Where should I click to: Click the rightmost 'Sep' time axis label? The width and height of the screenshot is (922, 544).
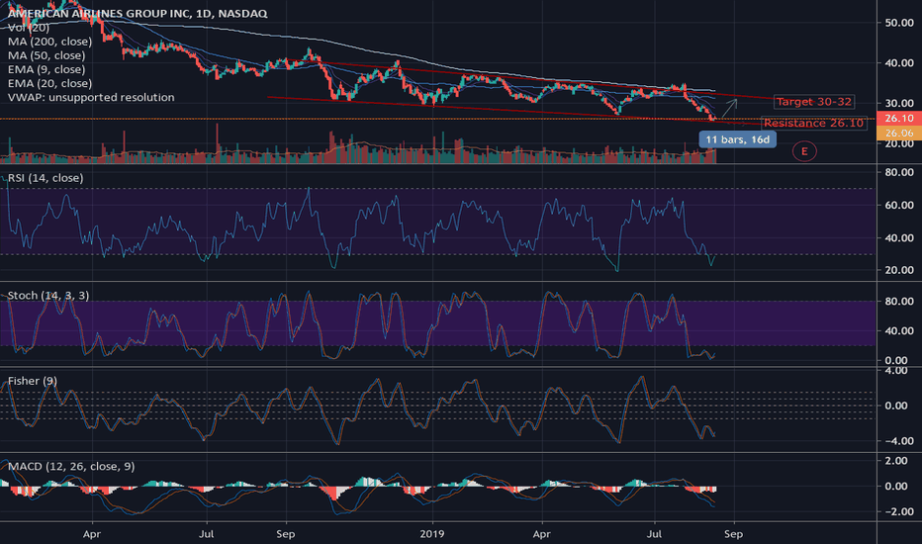[733, 534]
